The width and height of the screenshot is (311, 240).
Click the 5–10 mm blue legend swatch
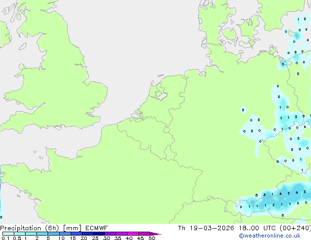click(53, 234)
